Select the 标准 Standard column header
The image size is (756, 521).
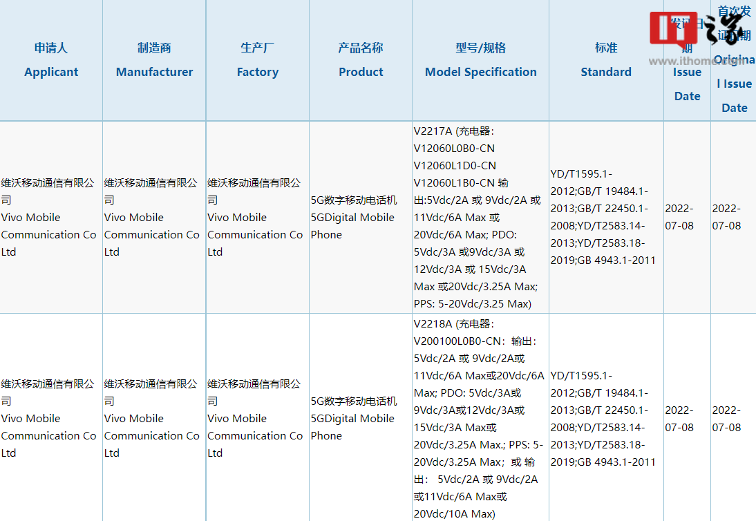[x=606, y=60]
